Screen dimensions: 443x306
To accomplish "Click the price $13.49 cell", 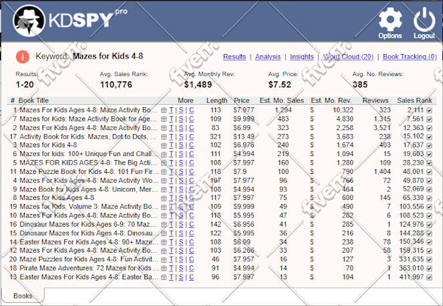I will (x=243, y=137).
